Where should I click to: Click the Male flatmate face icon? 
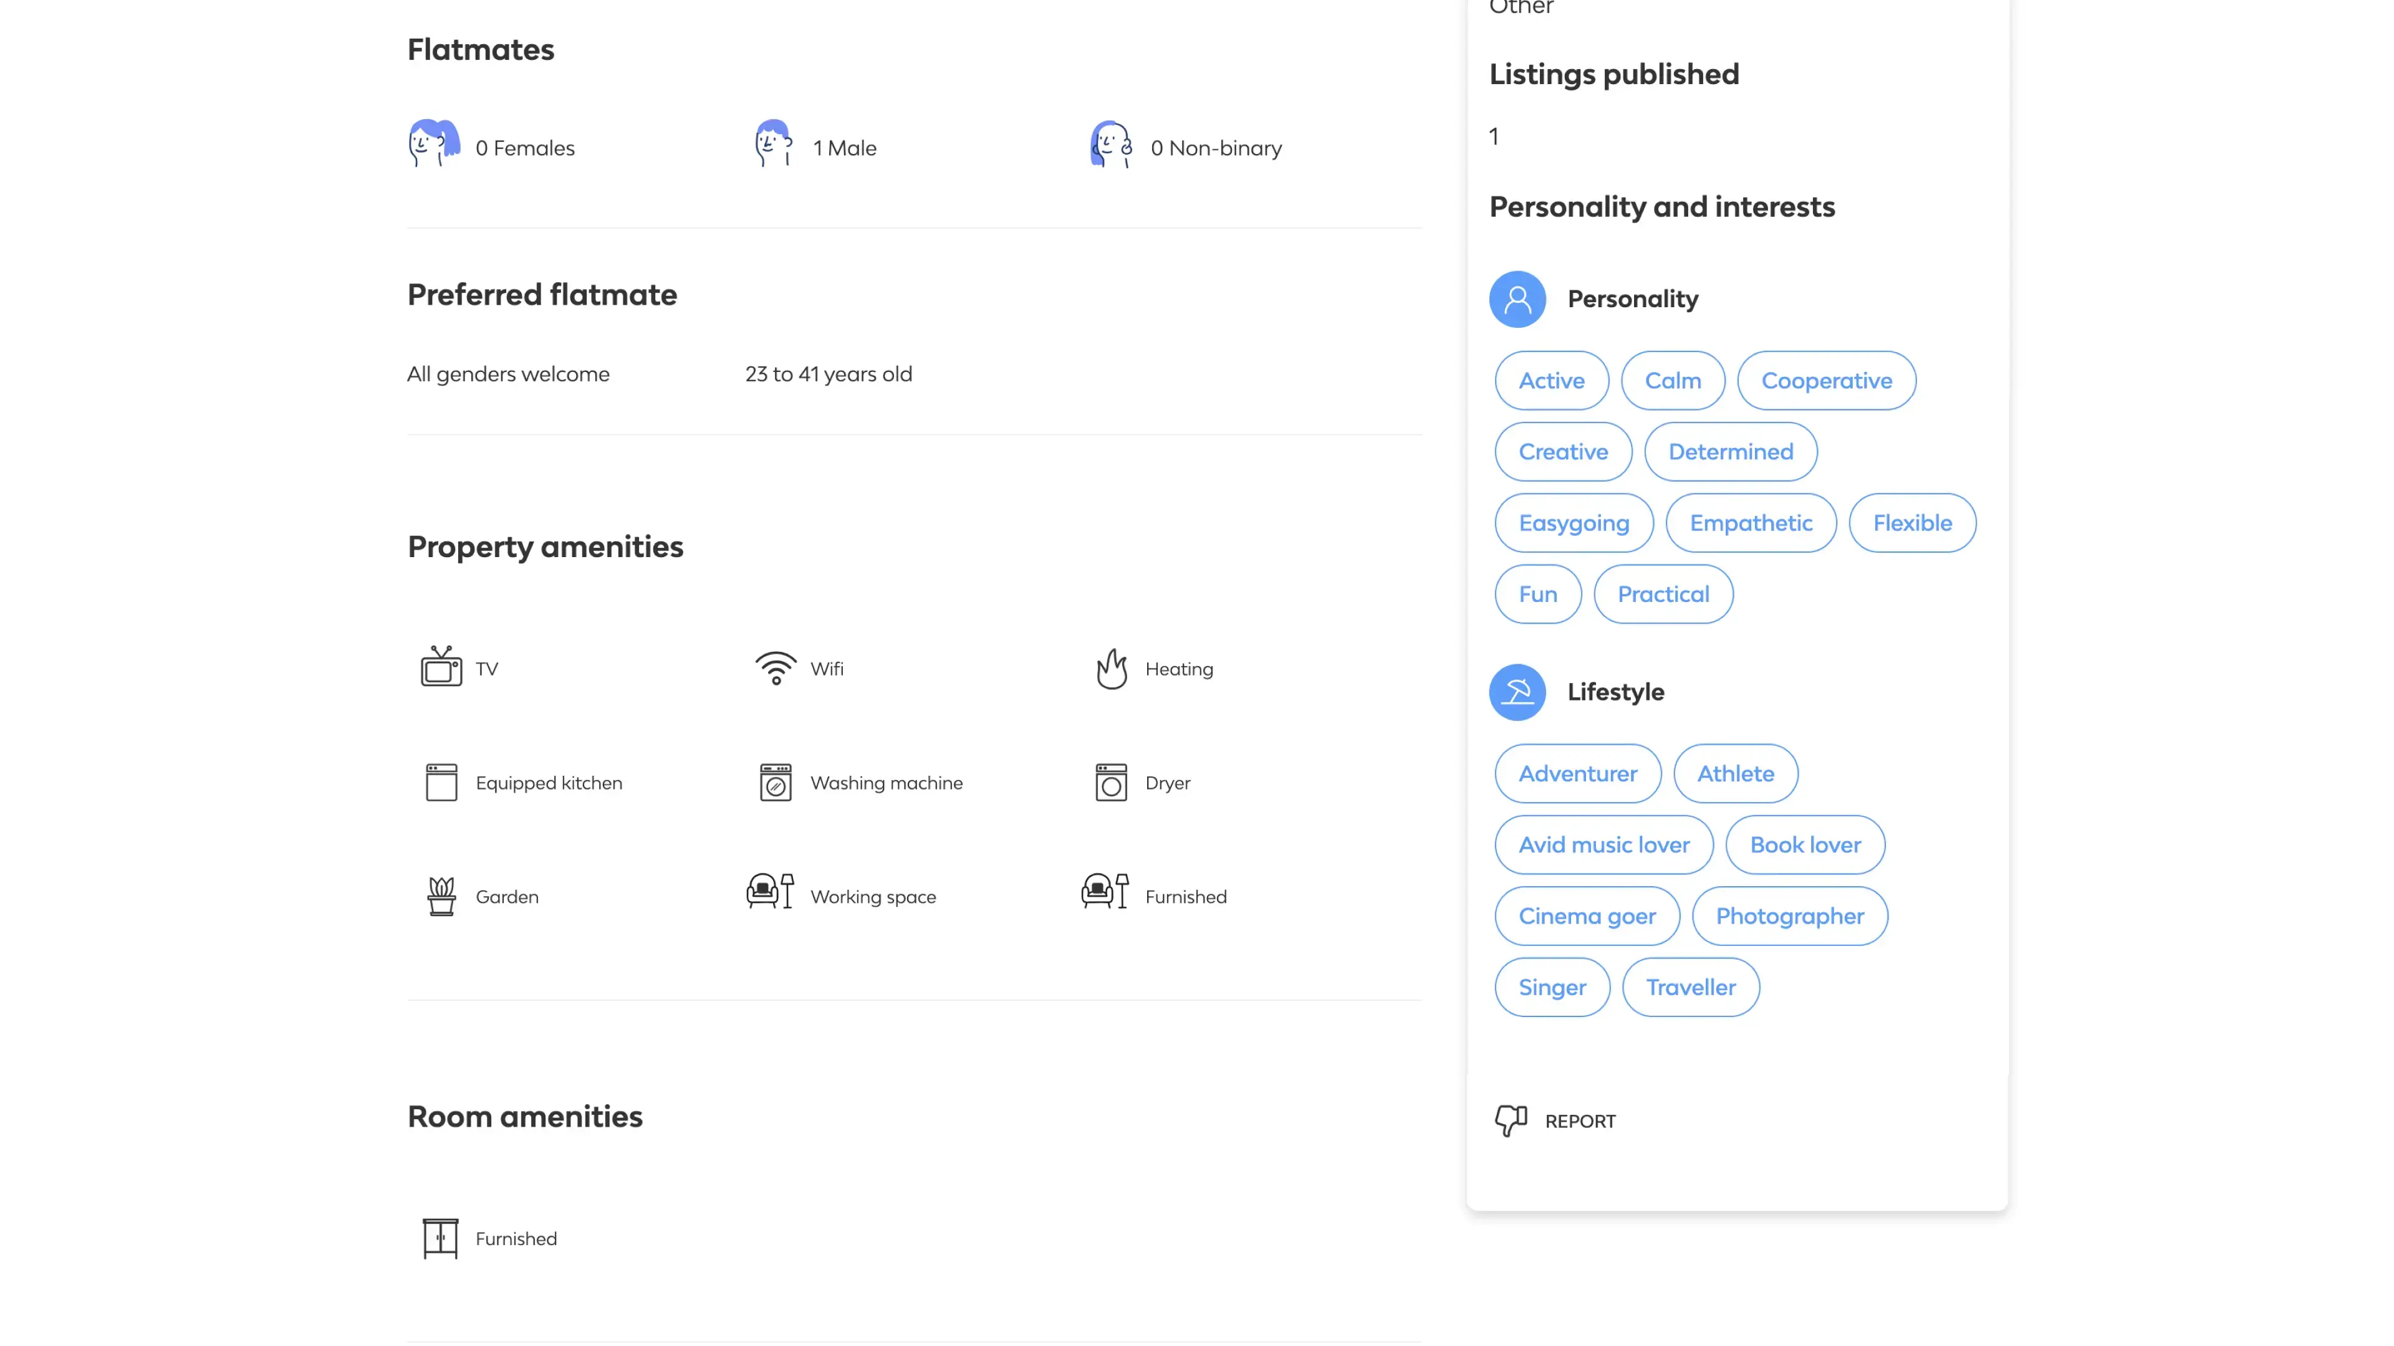tap(772, 144)
